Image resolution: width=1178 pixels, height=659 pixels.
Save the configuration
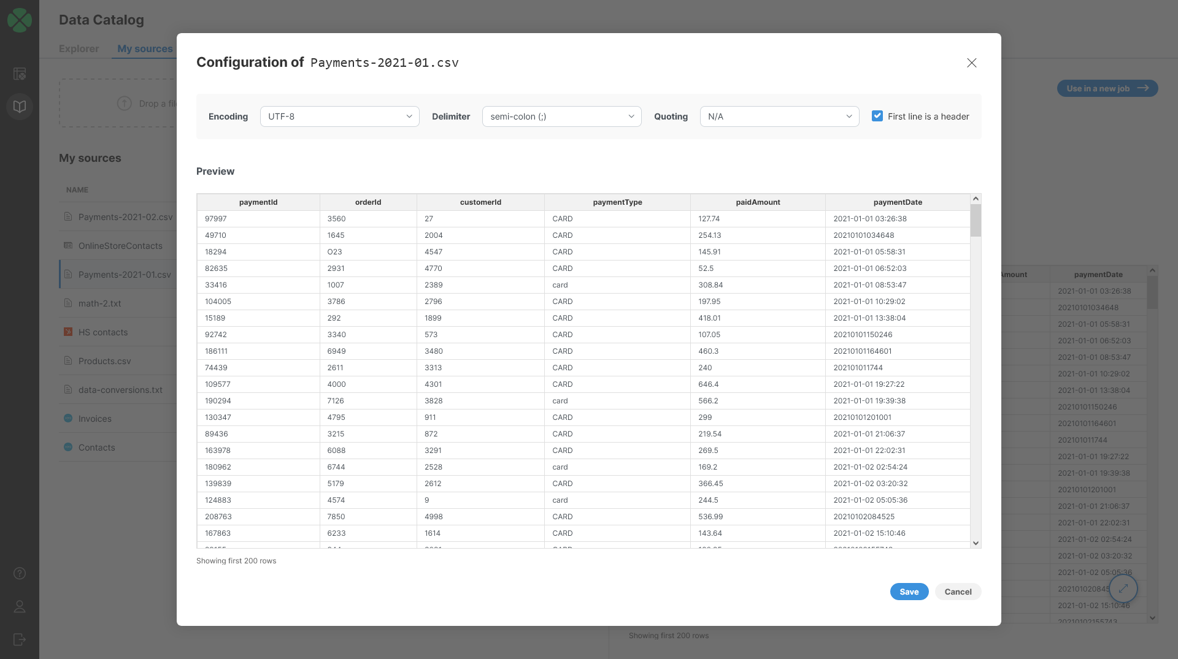(909, 592)
